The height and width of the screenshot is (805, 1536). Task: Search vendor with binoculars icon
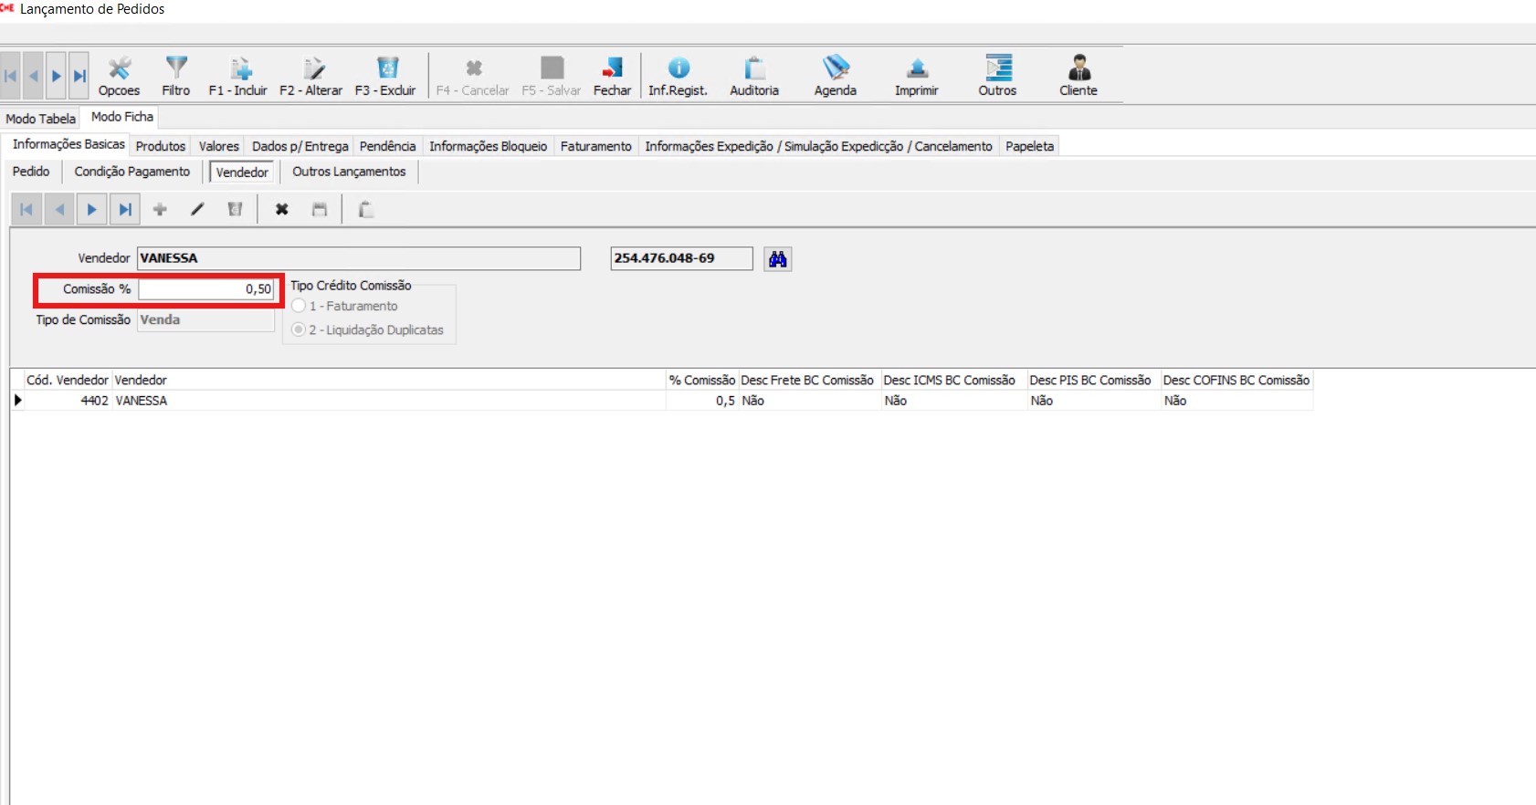tap(777, 260)
